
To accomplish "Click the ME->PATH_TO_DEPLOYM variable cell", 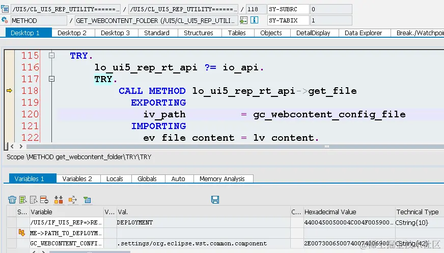I will point(66,233).
